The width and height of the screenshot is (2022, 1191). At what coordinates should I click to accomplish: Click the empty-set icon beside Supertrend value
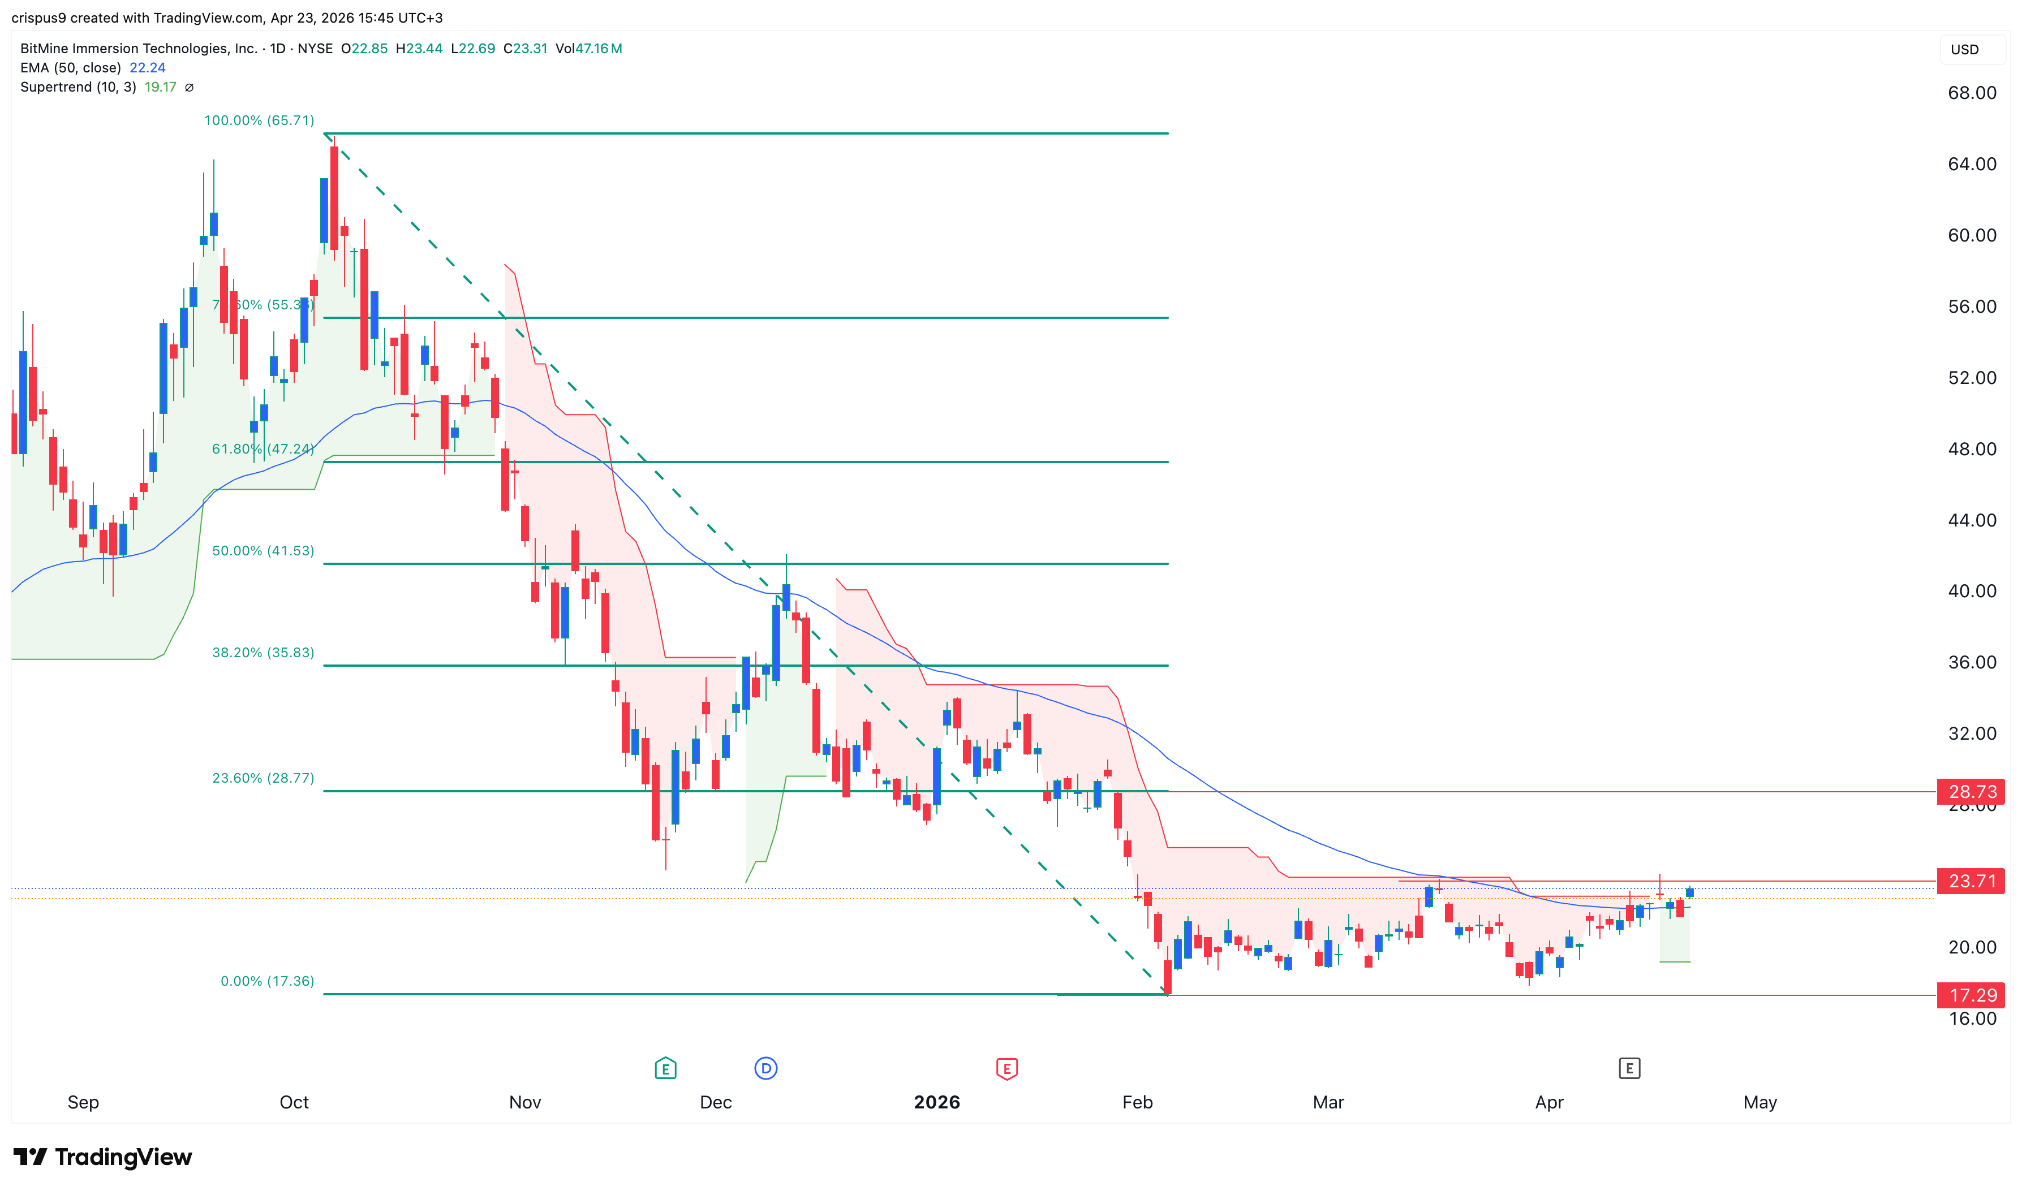coord(190,88)
